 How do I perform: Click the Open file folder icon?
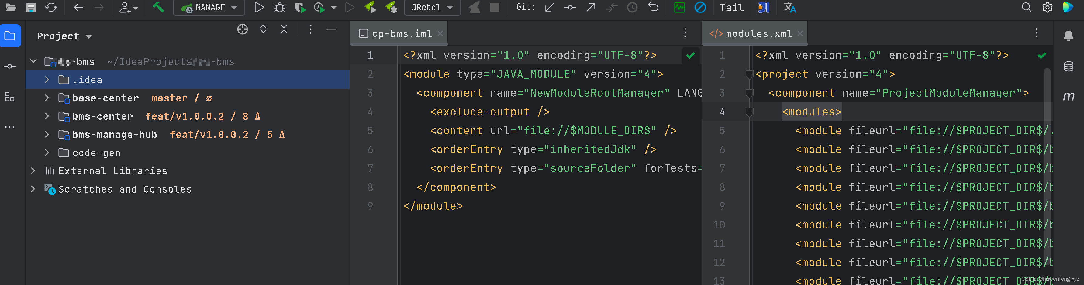pos(11,7)
